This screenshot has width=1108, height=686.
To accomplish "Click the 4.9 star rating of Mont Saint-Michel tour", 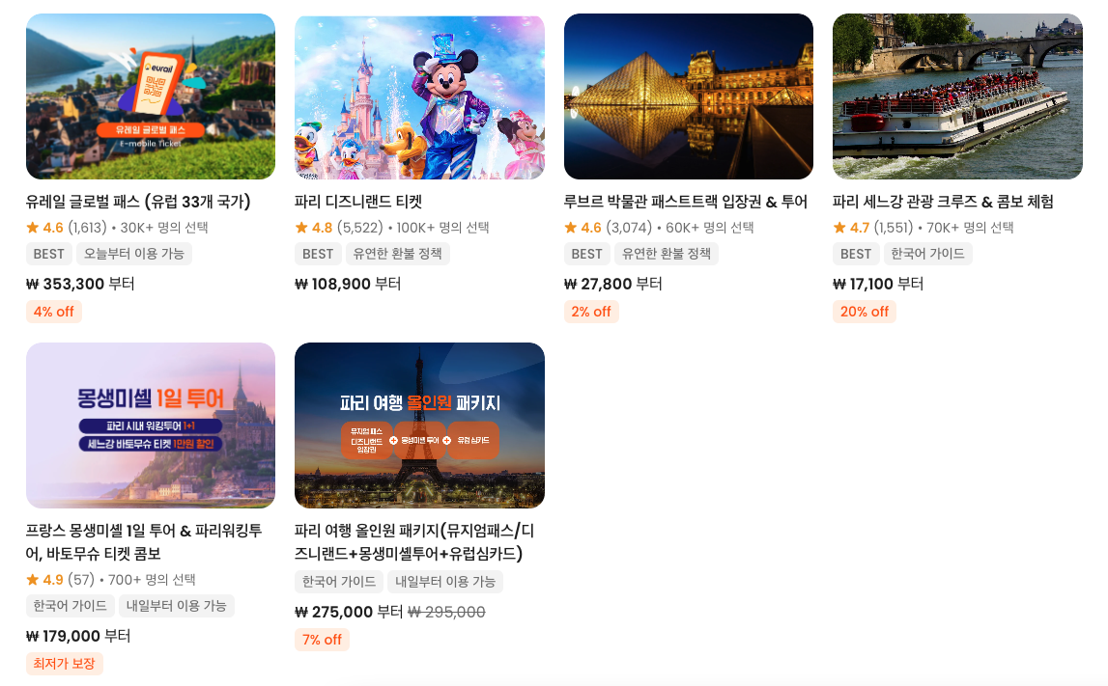I will pyautogui.click(x=44, y=580).
